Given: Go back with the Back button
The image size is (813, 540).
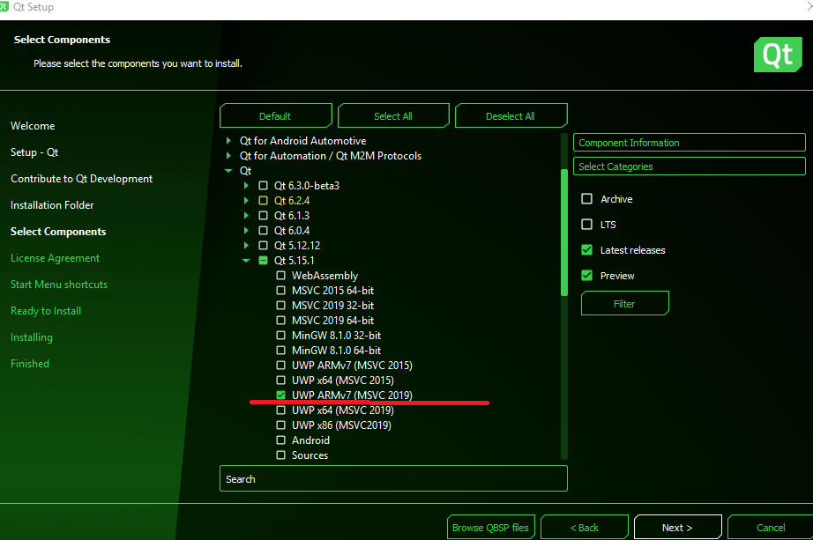Looking at the screenshot, I should [585, 527].
